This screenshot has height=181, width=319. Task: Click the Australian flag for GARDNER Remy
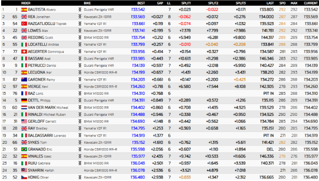coord(24,79)
